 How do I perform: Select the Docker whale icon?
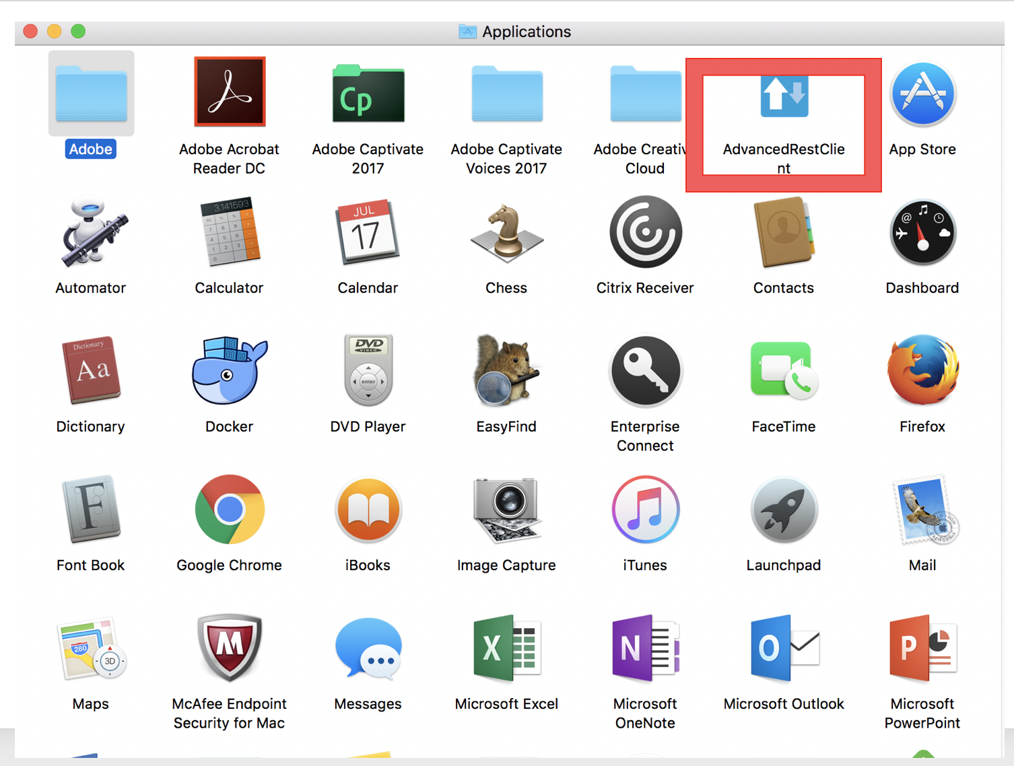230,371
